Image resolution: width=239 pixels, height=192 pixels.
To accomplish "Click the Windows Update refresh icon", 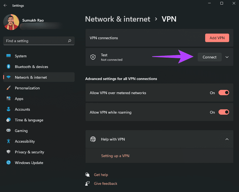I will coord(9,162).
